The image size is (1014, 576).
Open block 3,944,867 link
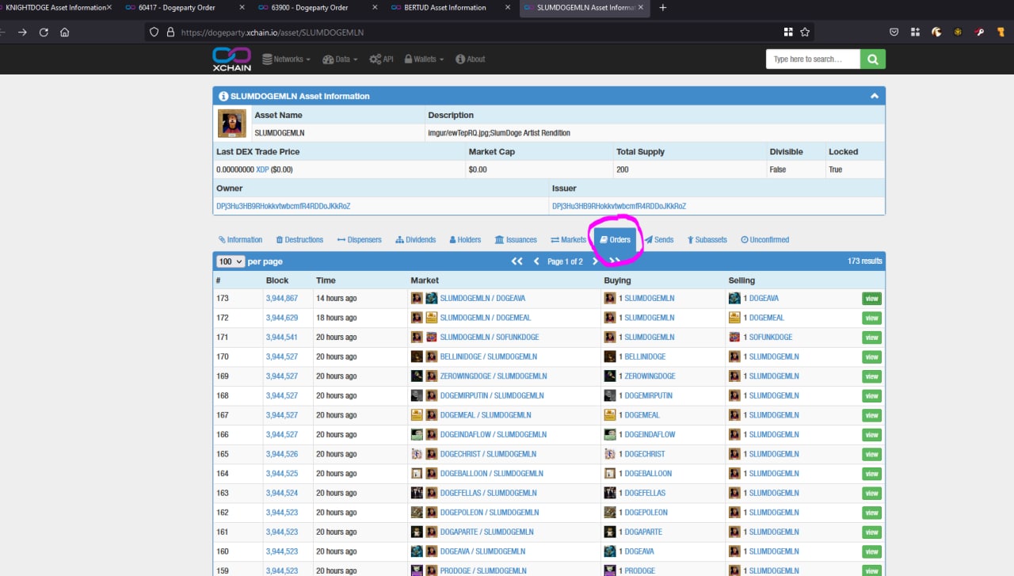pyautogui.click(x=282, y=299)
